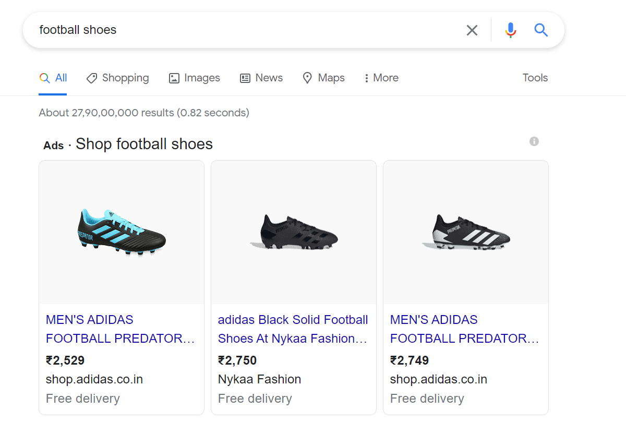Open the News results tab
Image resolution: width=626 pixels, height=434 pixels.
[x=261, y=78]
